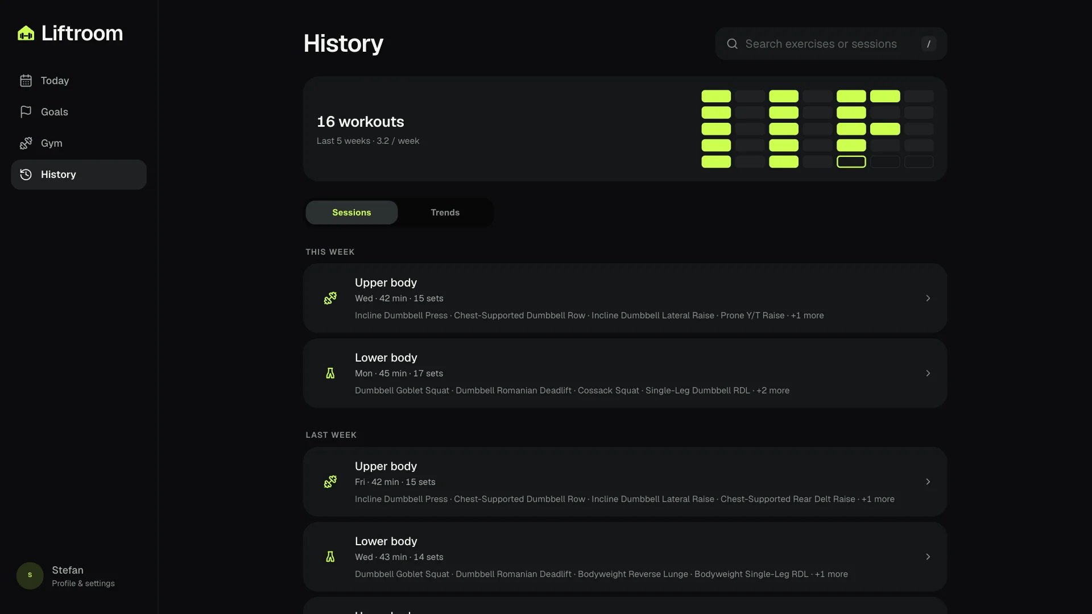This screenshot has width=1092, height=614.
Task: Click 'Wed · 43 min · 14 sets' details
Action: click(x=399, y=557)
